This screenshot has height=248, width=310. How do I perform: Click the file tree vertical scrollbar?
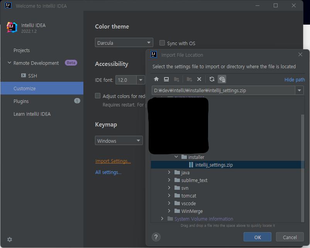(303, 168)
